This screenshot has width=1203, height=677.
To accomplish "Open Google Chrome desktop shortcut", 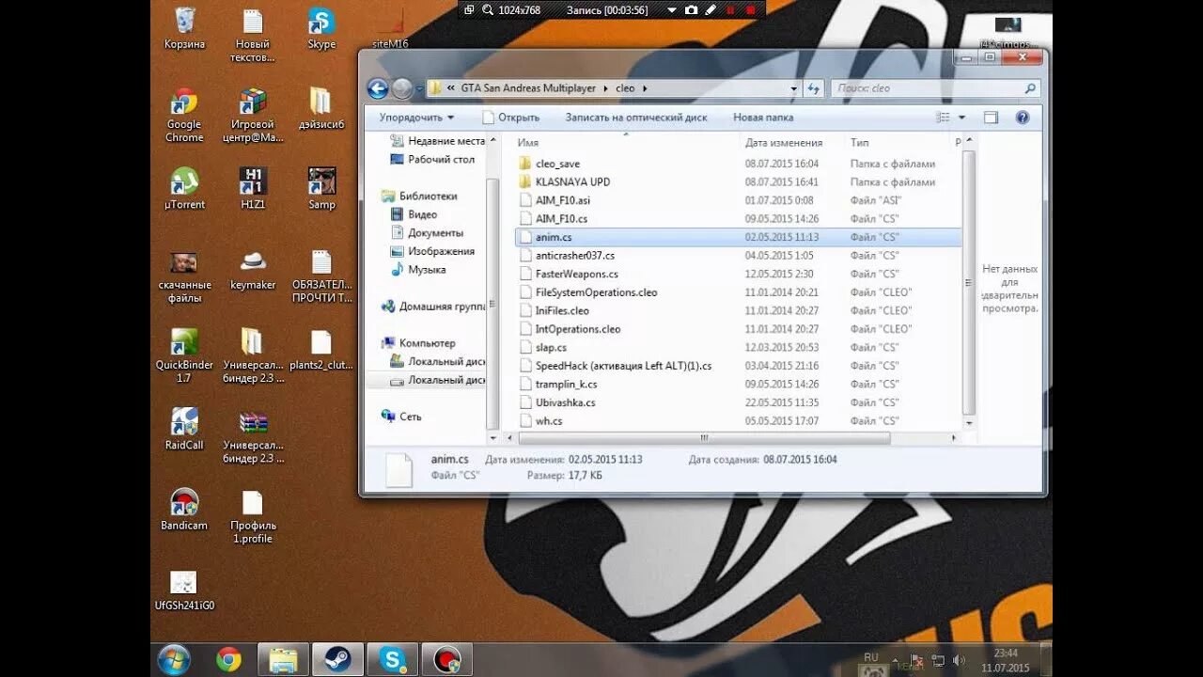I will pyautogui.click(x=184, y=116).
